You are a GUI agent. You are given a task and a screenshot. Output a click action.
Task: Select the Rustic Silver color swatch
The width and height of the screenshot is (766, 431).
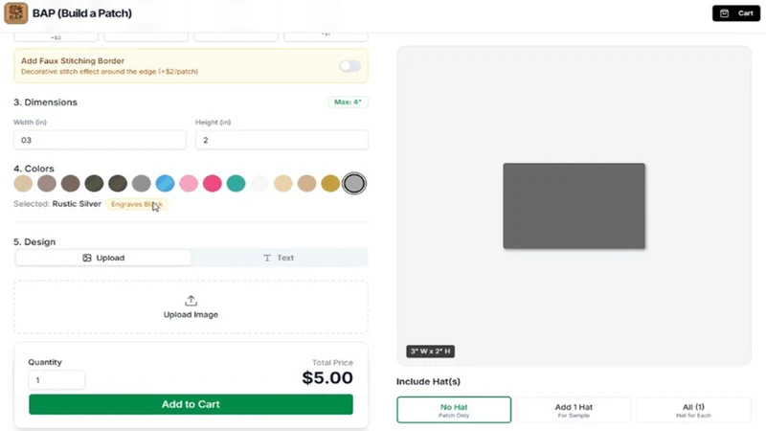[354, 183]
